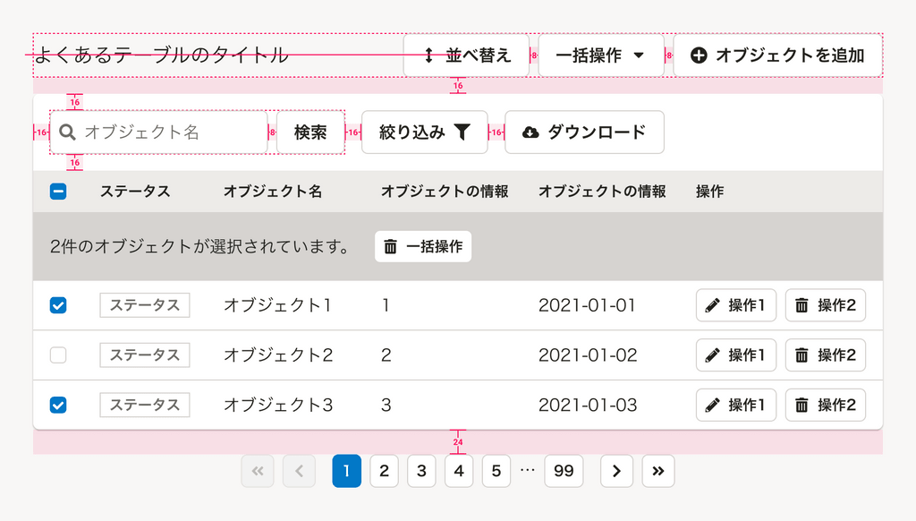Check the checkbox for オブジェクト2

58,355
